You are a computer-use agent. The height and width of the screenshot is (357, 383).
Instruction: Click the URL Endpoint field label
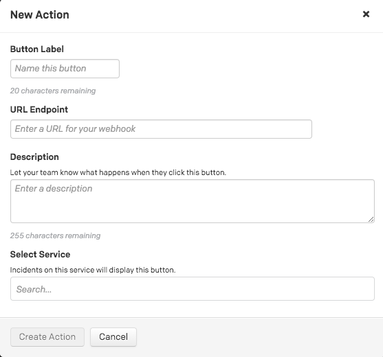pos(39,109)
